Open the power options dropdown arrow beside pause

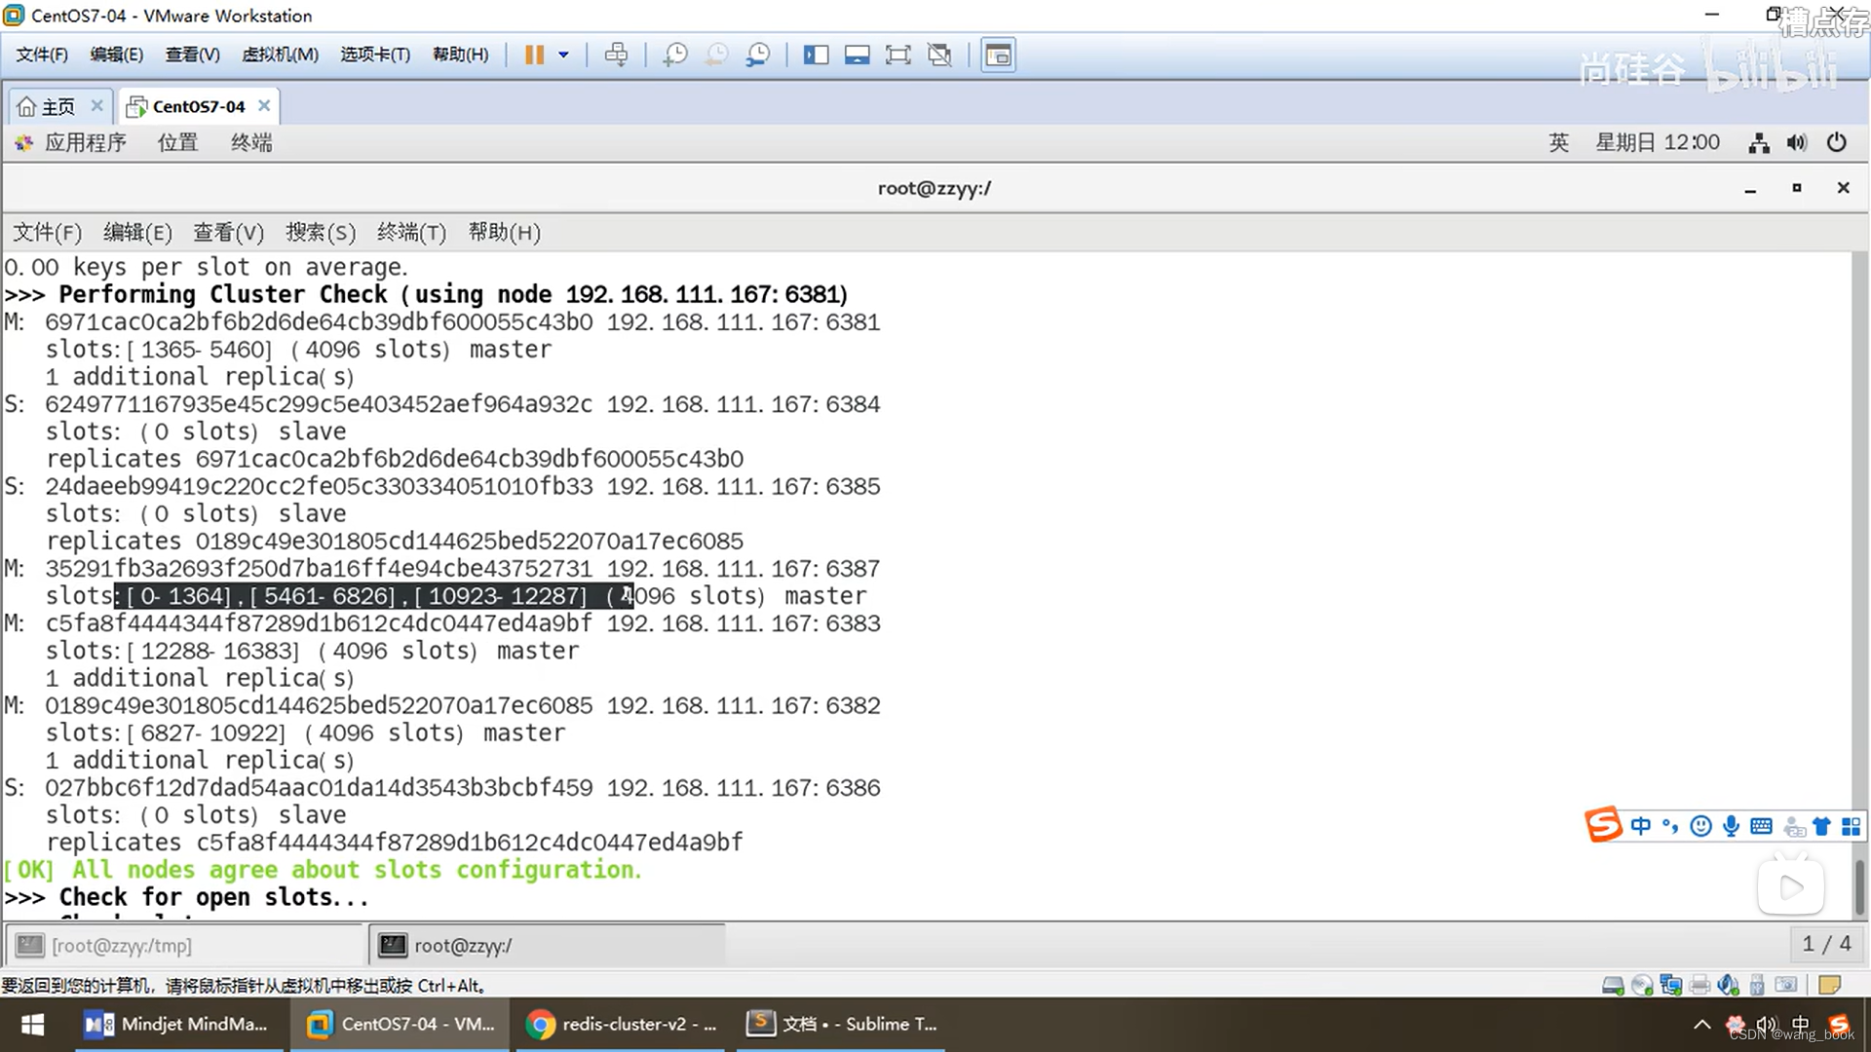point(563,56)
